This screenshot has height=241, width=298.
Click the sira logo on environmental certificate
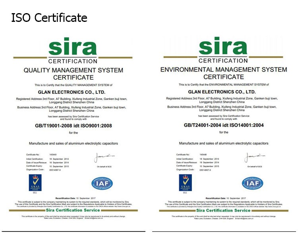click(223, 46)
